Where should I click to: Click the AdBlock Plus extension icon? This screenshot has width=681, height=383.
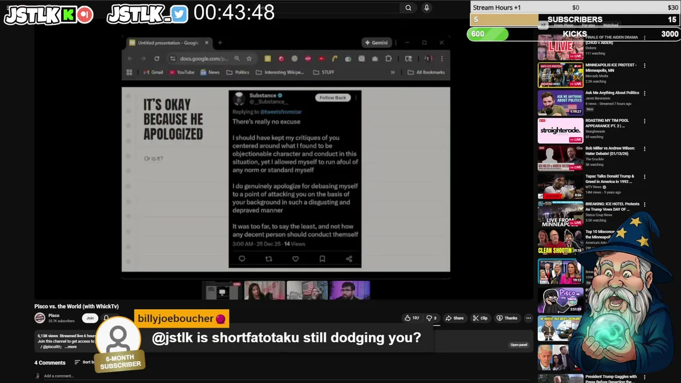pos(308,59)
